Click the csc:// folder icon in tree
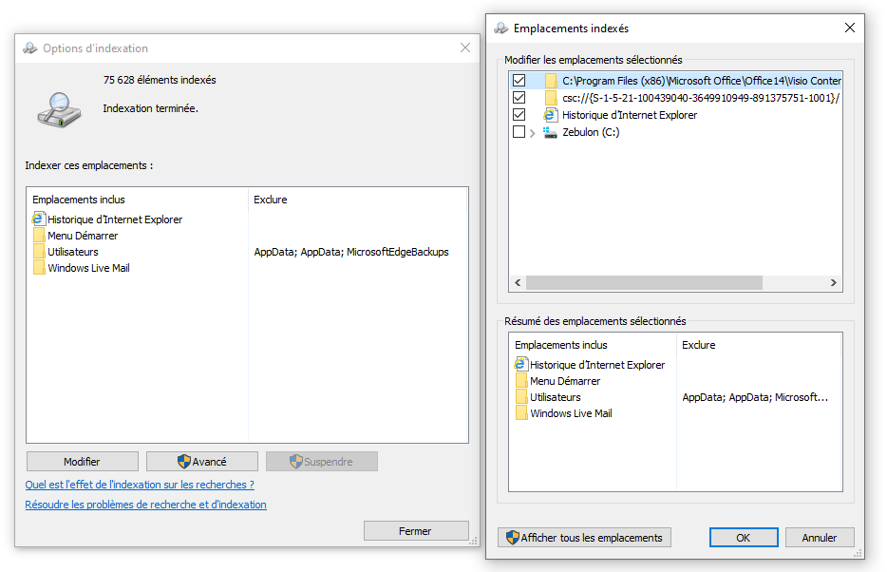 tap(551, 98)
